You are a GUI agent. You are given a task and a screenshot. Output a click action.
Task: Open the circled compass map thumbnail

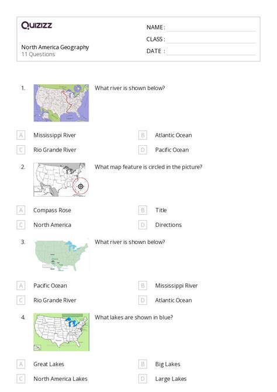(61, 180)
